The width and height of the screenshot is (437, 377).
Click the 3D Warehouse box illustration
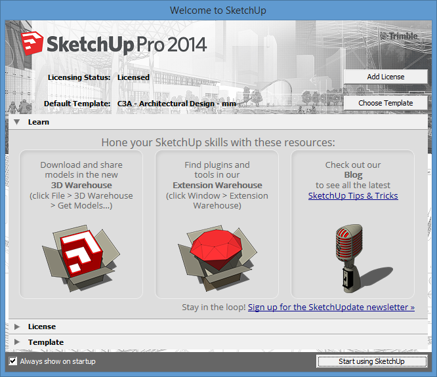point(81,258)
